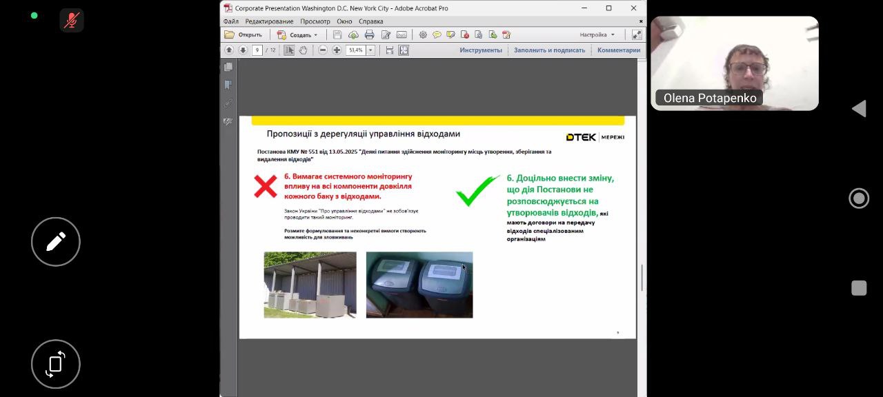The image size is (883, 397).
Task: Click the page number input field
Action: tap(257, 50)
